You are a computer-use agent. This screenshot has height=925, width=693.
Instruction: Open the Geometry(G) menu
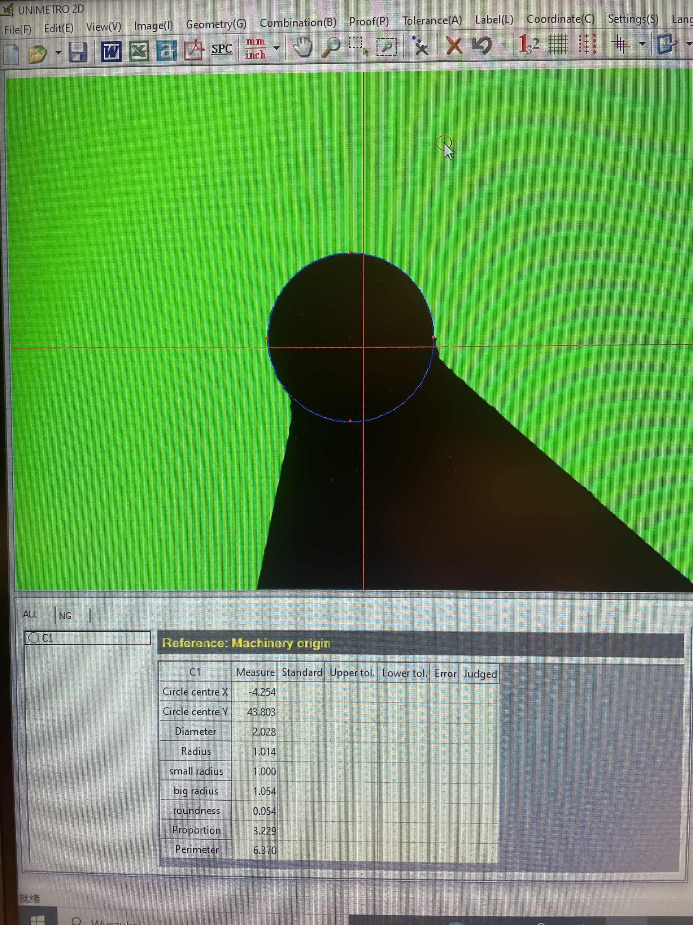pyautogui.click(x=216, y=24)
